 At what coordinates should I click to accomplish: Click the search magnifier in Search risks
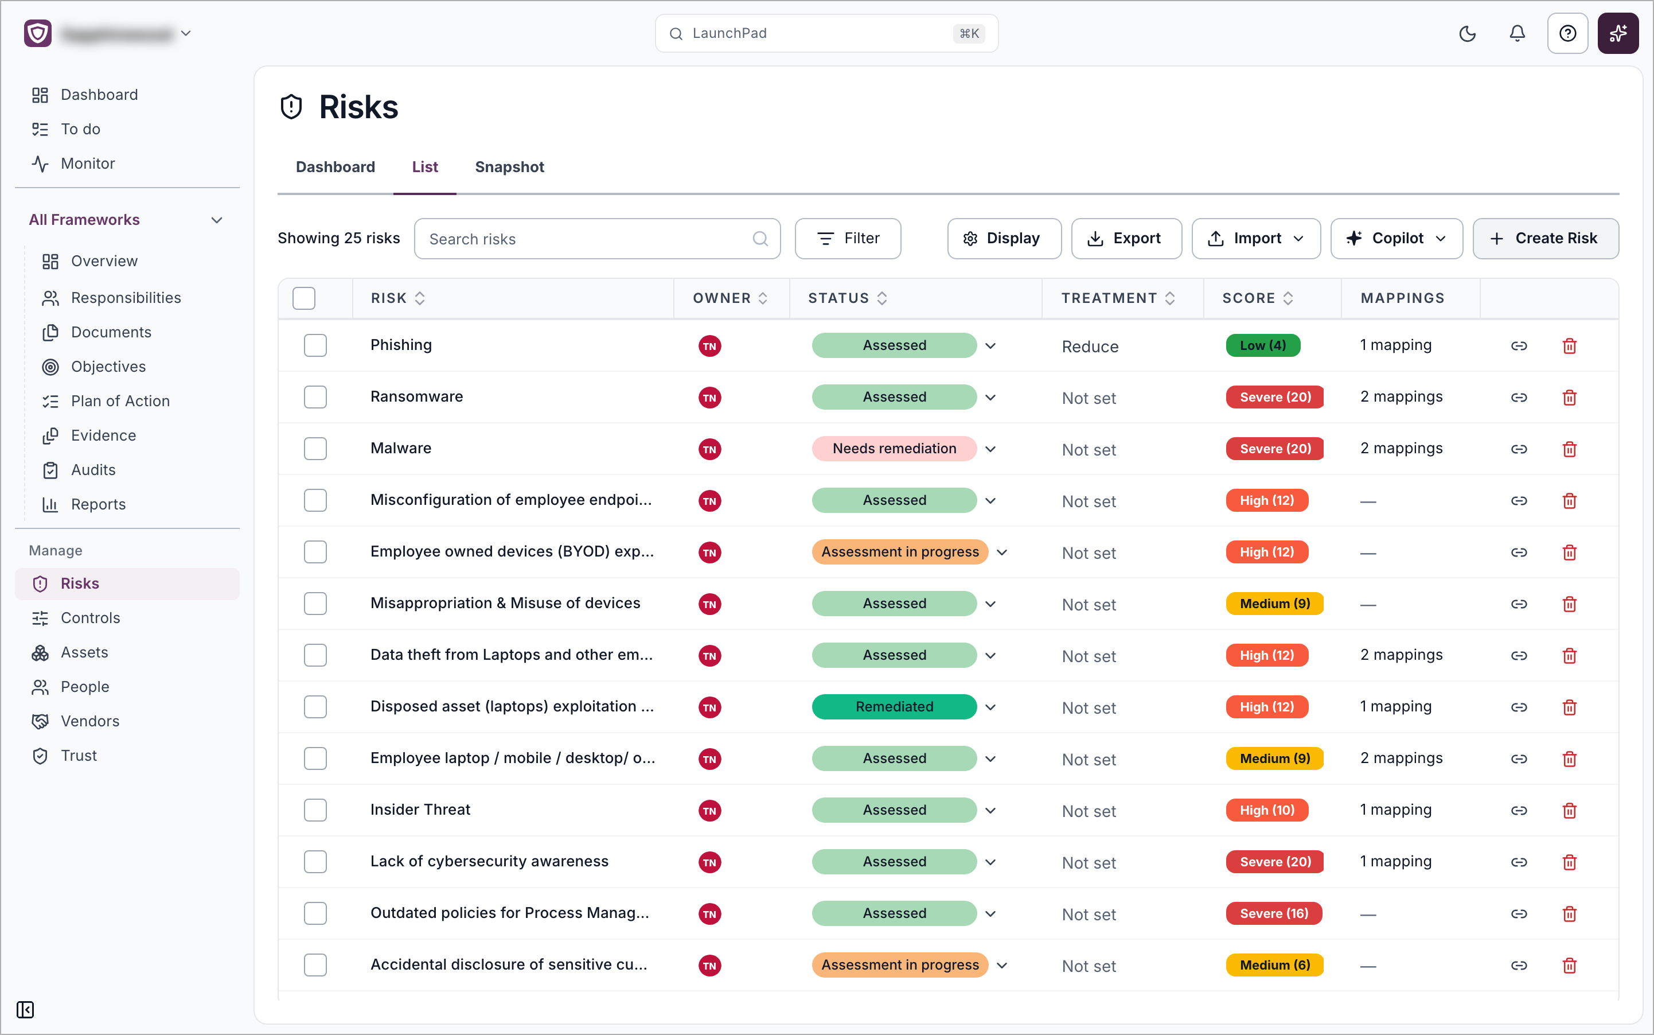[x=759, y=239]
